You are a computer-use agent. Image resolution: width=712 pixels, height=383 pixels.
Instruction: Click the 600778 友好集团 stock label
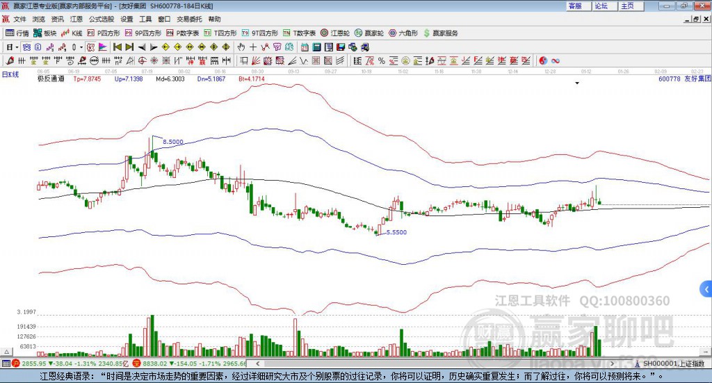[x=684, y=79]
